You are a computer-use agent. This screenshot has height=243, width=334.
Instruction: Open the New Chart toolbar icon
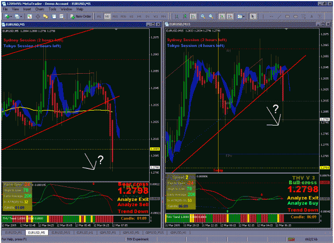pos(7,17)
